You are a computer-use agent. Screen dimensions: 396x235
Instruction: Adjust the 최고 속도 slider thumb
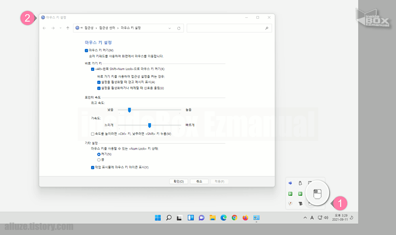pyautogui.click(x=129, y=110)
